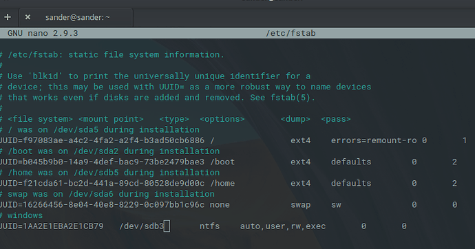Click the <type> column header comment
Image resolution: width=475 pixels, height=249 pixels.
[x=174, y=119]
